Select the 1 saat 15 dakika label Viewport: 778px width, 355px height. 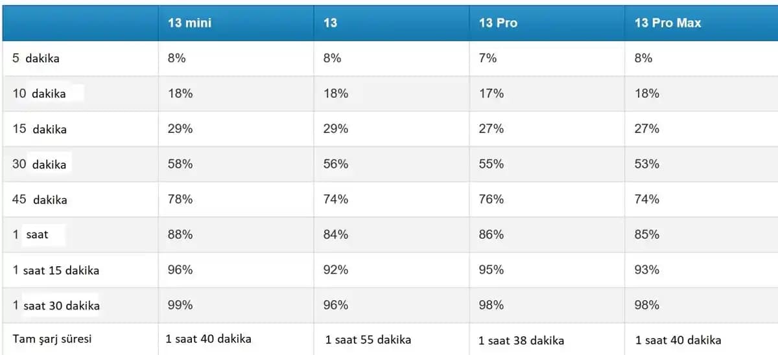56,270
